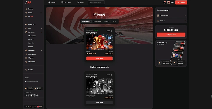Click the Factor info icon on ended Lucky League
This screenshot has width=212, height=109.
[x=111, y=75]
